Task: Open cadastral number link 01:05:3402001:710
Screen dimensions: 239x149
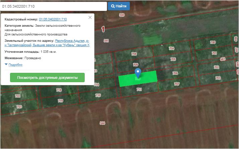Action: pyautogui.click(x=53, y=19)
